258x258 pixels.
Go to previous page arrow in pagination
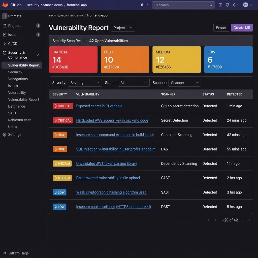coord(216,220)
